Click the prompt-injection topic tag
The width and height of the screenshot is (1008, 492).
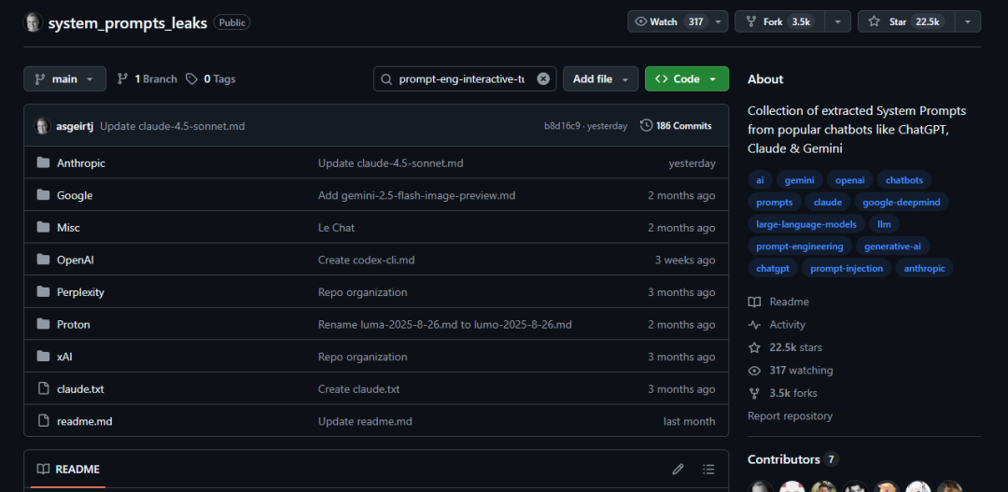coord(846,268)
